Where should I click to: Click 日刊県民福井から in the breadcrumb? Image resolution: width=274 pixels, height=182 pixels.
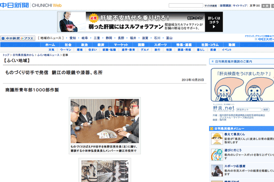[x=23, y=55]
